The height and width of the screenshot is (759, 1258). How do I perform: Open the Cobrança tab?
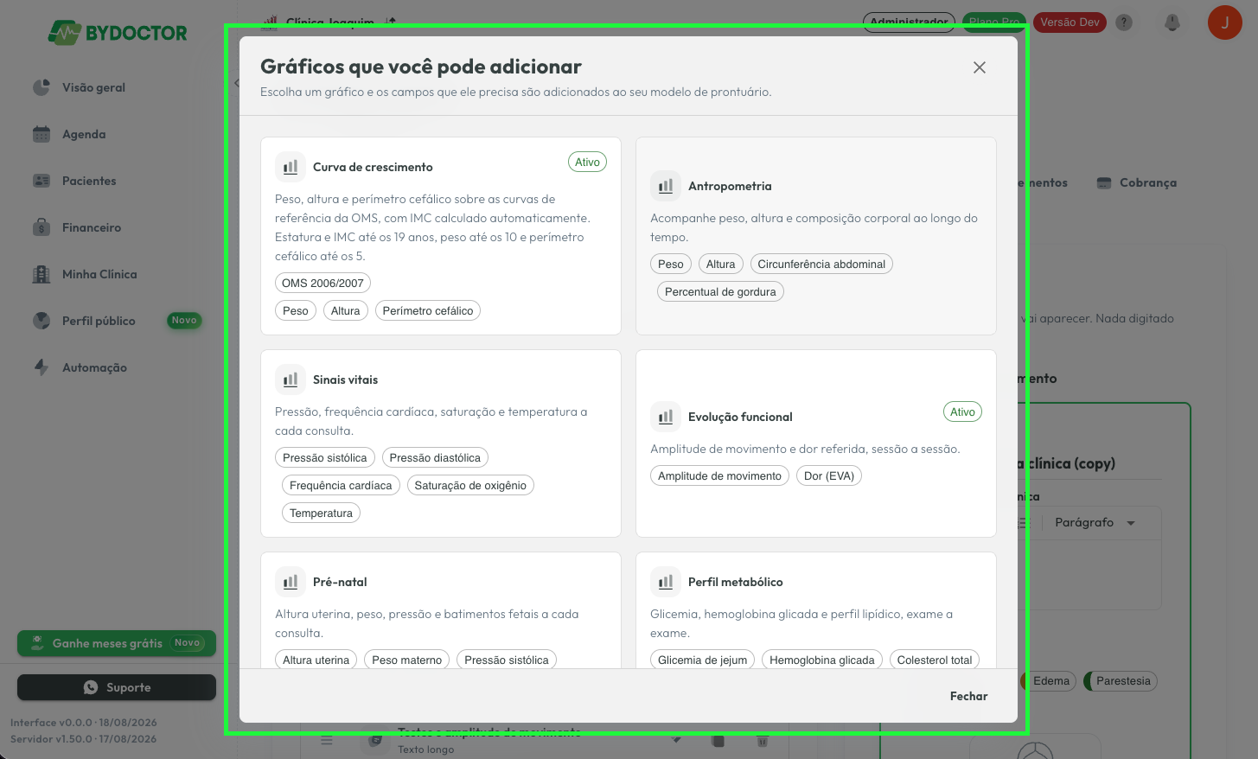1136,182
